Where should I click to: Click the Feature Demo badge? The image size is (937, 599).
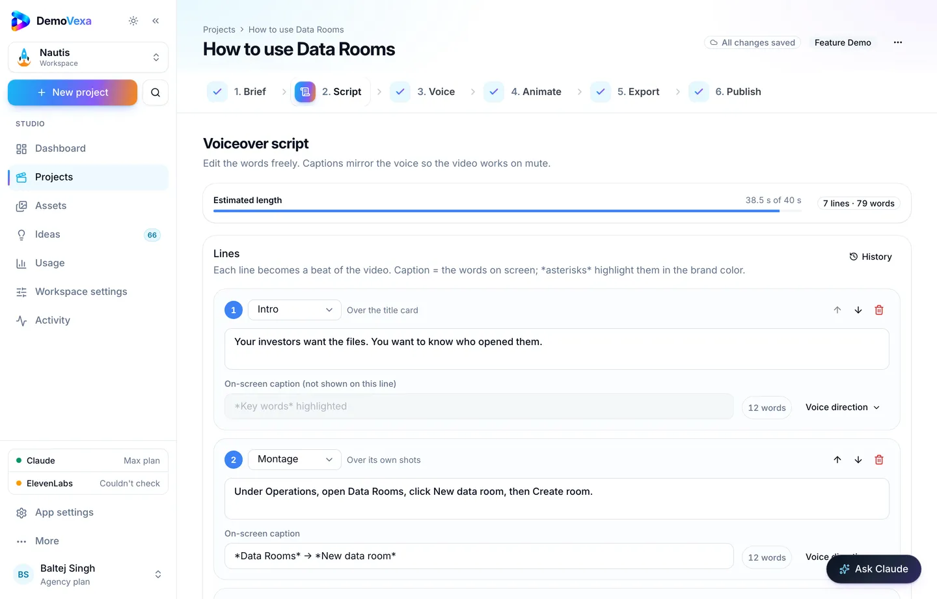point(843,42)
